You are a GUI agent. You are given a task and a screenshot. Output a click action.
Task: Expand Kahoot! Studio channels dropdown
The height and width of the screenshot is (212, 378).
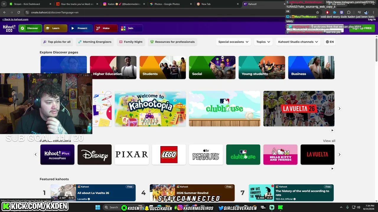pos(298,42)
